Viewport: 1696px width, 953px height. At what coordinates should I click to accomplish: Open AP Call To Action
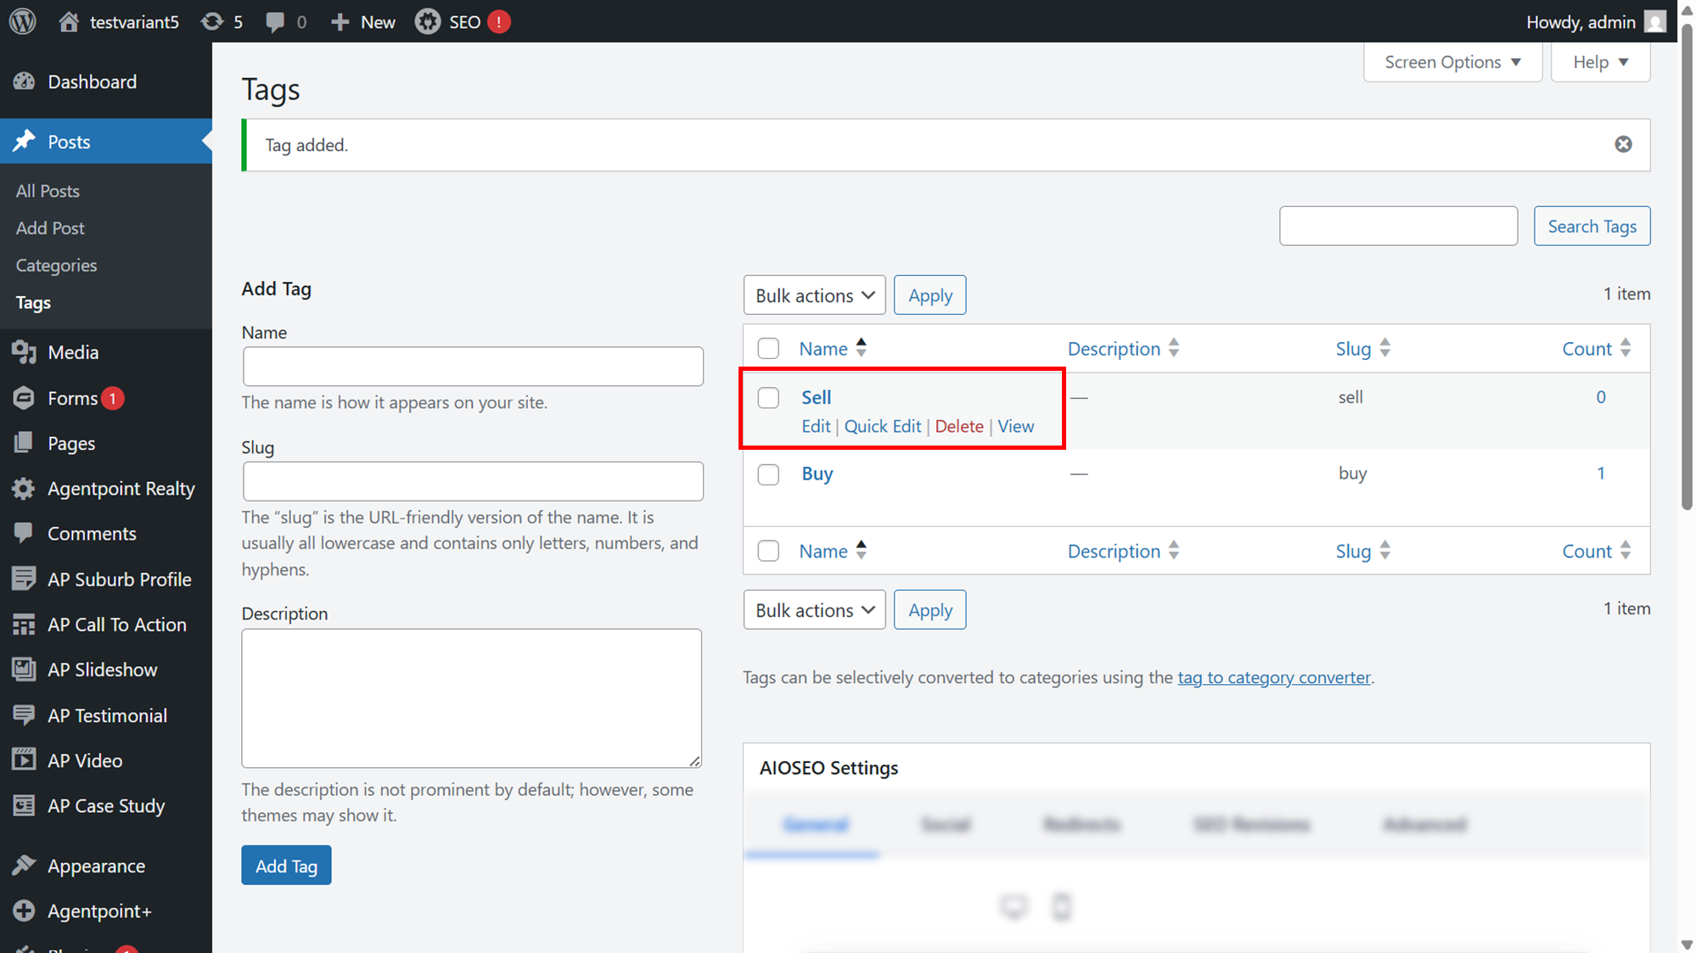pos(106,625)
